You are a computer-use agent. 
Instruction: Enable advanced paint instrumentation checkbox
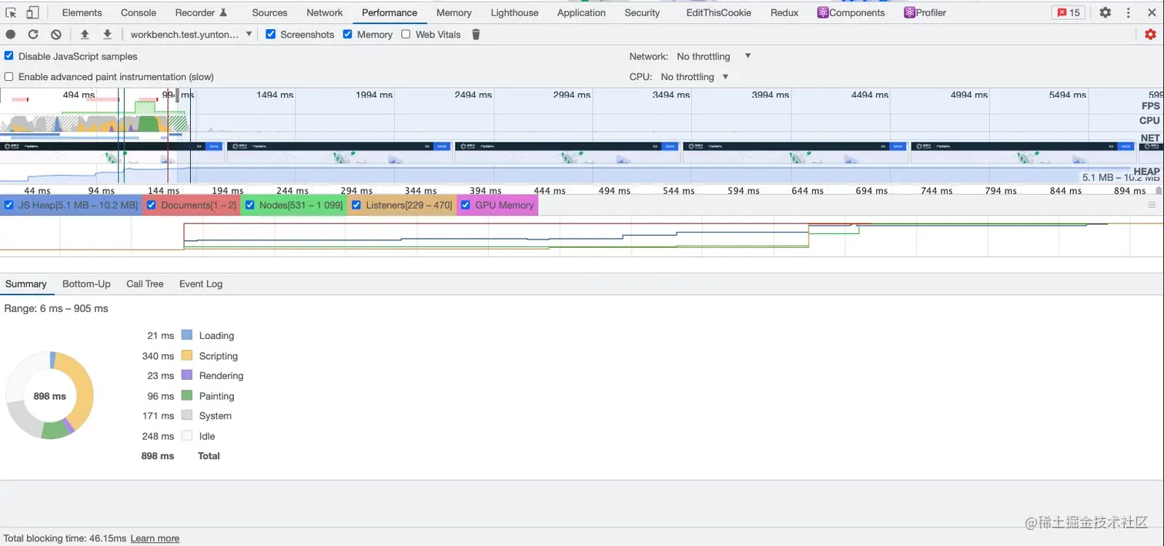[x=9, y=77]
